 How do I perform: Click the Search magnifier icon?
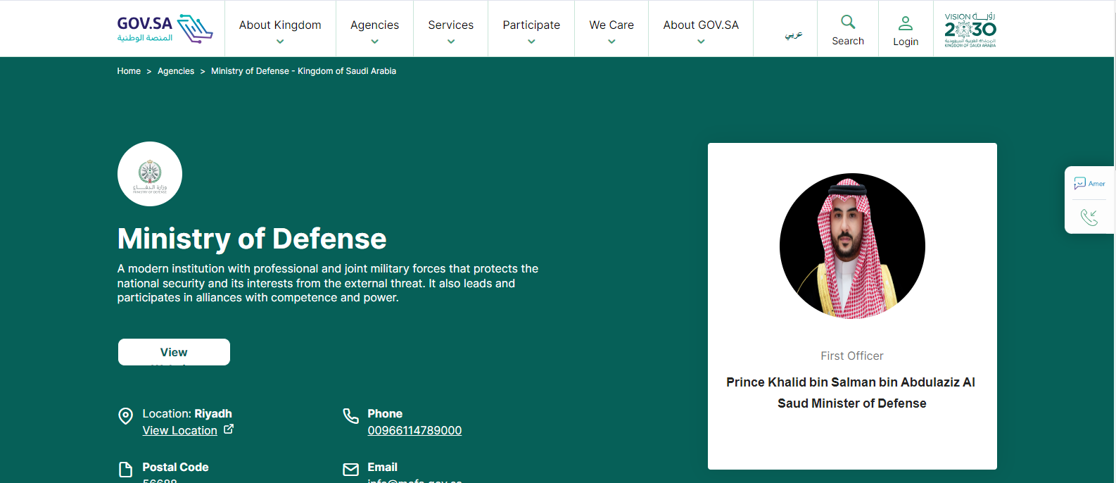848,22
